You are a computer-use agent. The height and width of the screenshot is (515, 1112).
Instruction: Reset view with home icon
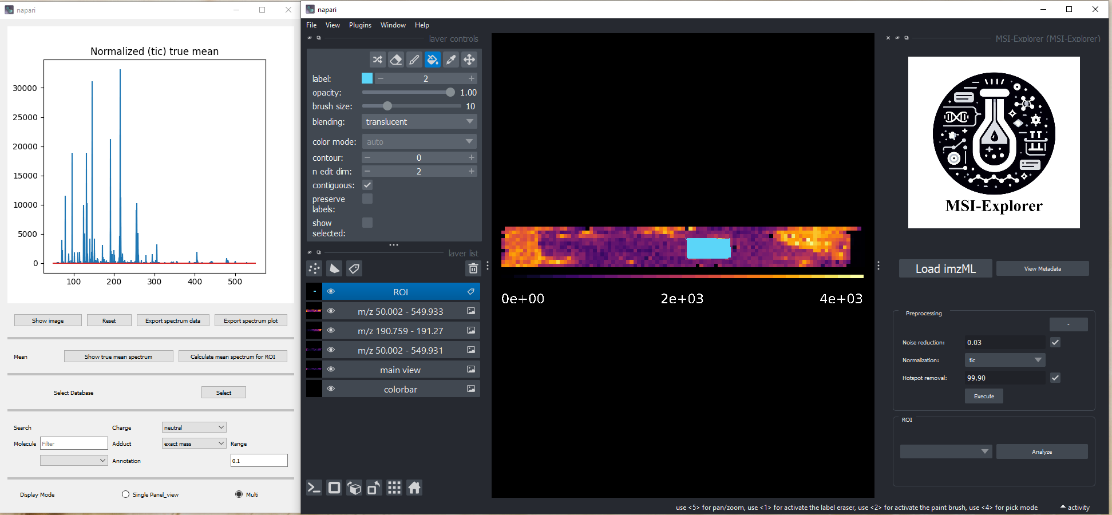[414, 488]
